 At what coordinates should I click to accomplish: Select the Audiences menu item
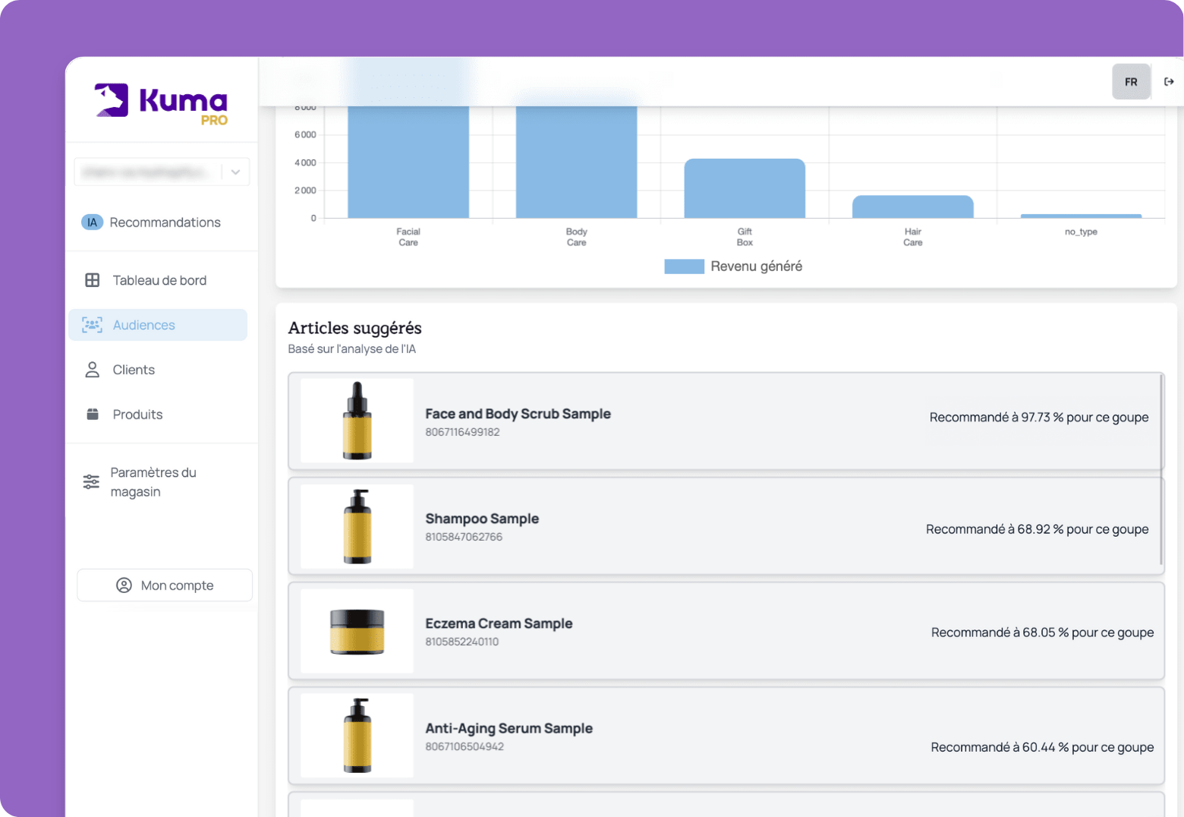(x=158, y=325)
